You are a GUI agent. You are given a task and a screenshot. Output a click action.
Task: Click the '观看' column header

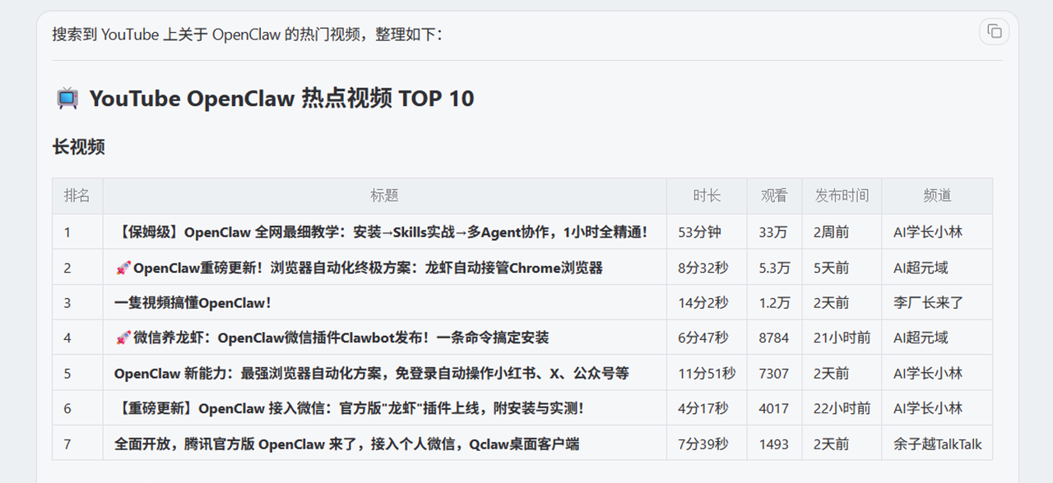click(774, 195)
